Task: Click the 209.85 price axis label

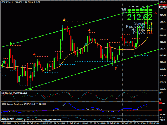Action: [163, 69]
